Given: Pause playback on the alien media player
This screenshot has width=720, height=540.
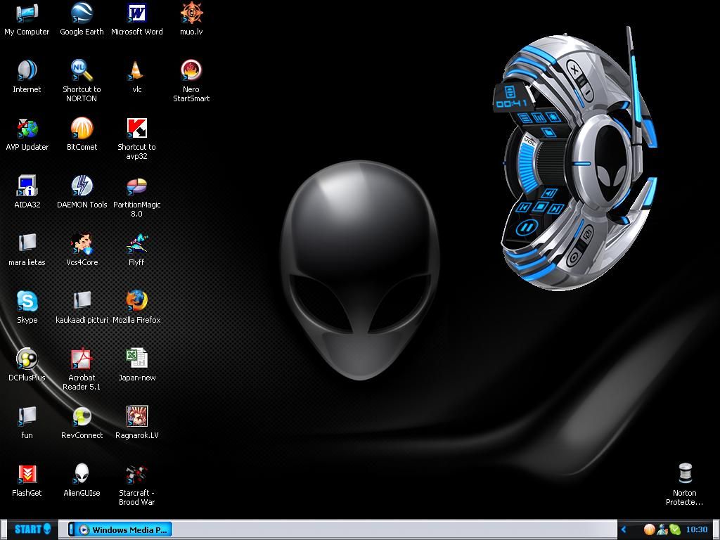Looking at the screenshot, I should coord(527,227).
